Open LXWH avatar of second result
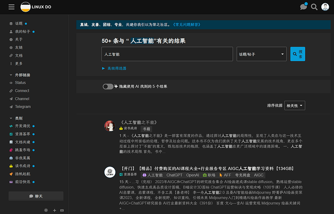The image size is (334, 214). point(110,172)
